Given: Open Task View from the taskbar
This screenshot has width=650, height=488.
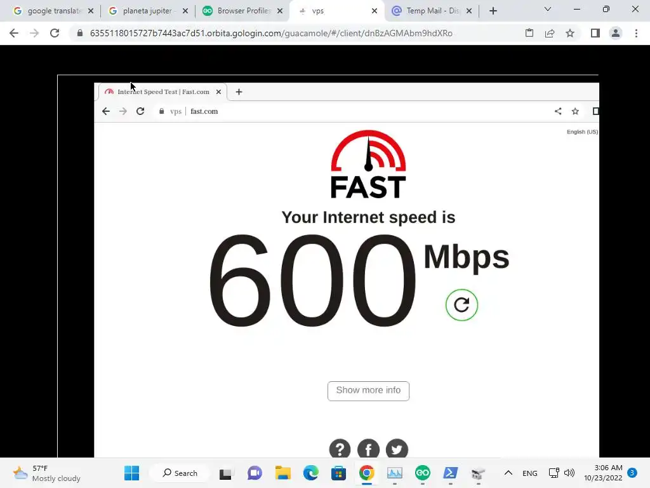Looking at the screenshot, I should tap(225, 473).
